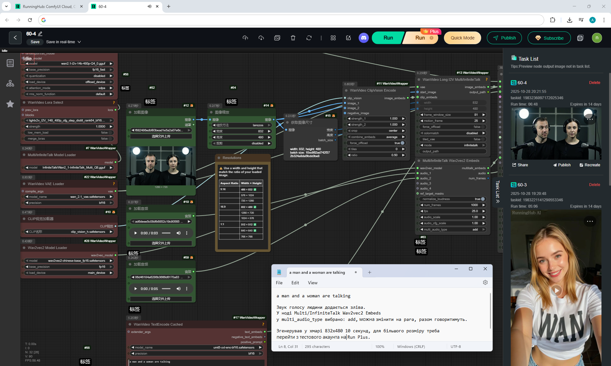
Task: Click Delete for the 60-4 task
Action: [x=594, y=83]
